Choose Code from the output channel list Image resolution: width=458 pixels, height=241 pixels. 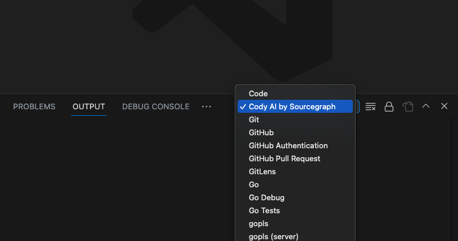coord(295,93)
